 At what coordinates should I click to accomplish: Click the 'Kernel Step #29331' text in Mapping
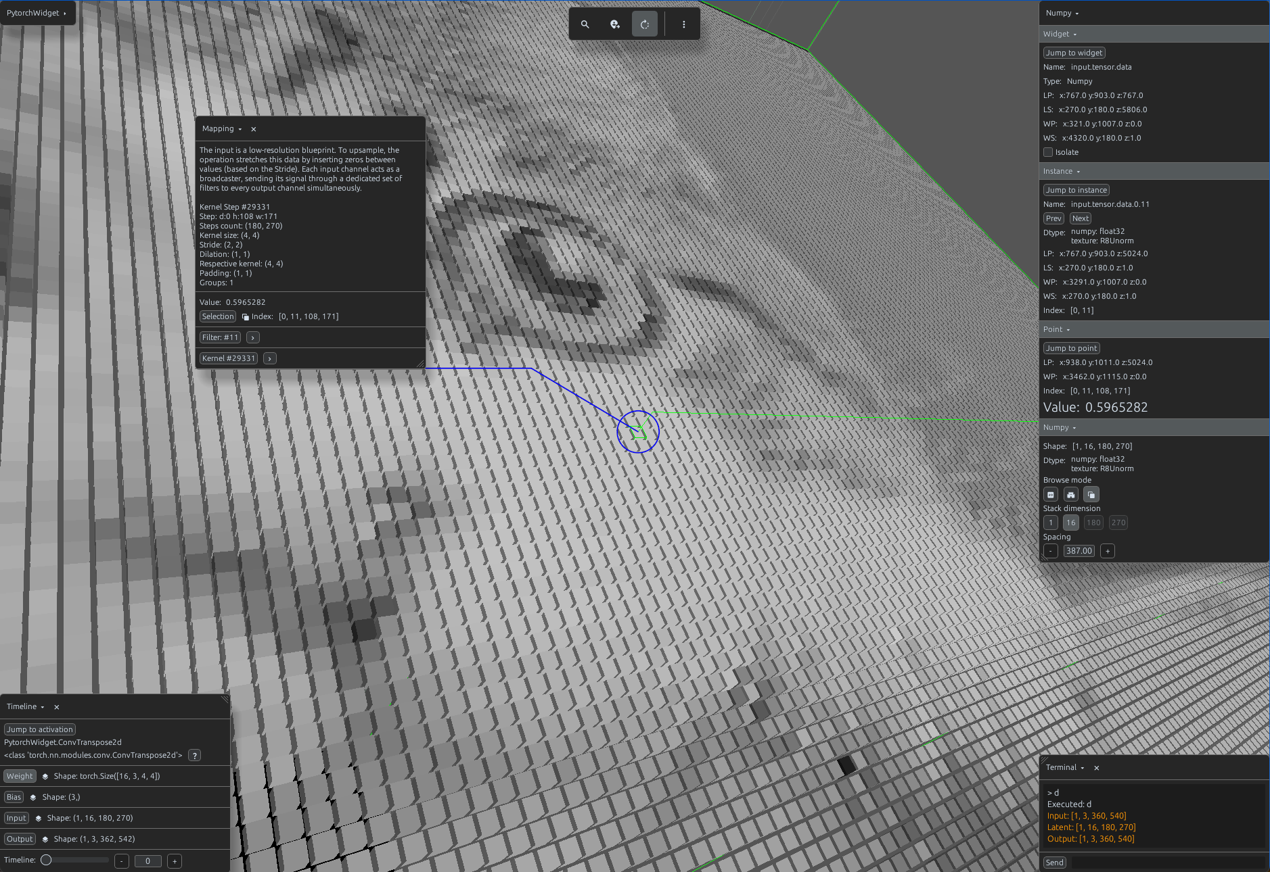235,207
